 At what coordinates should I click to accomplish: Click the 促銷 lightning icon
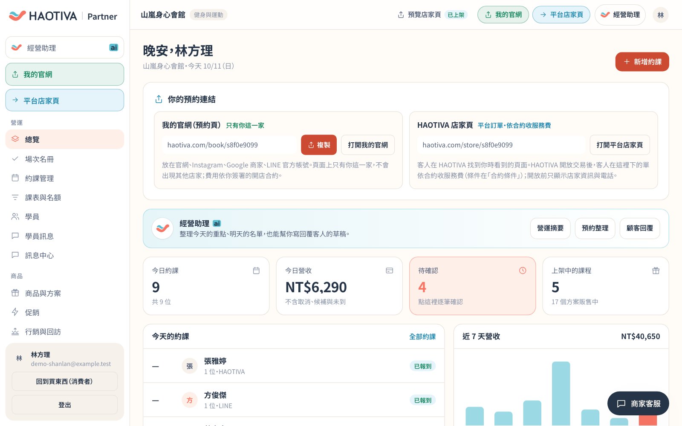[15, 312]
